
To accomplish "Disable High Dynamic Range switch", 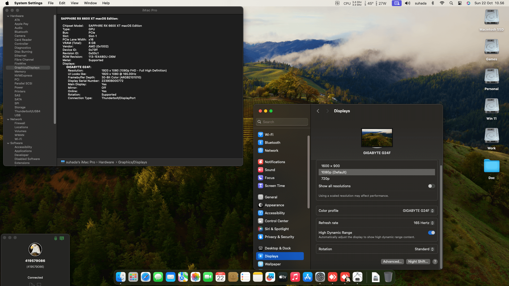I will tap(431, 233).
